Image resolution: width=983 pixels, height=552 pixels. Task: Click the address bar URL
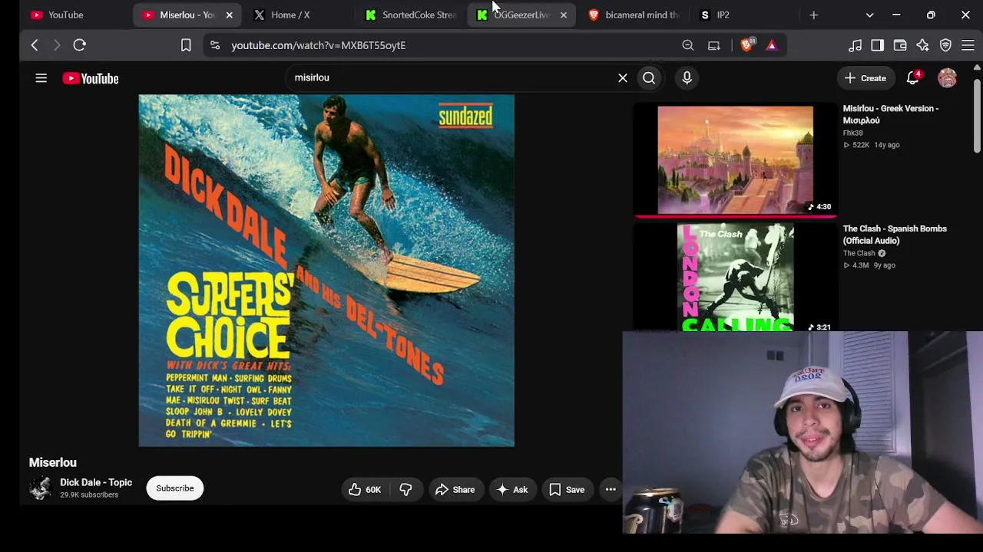pos(319,45)
